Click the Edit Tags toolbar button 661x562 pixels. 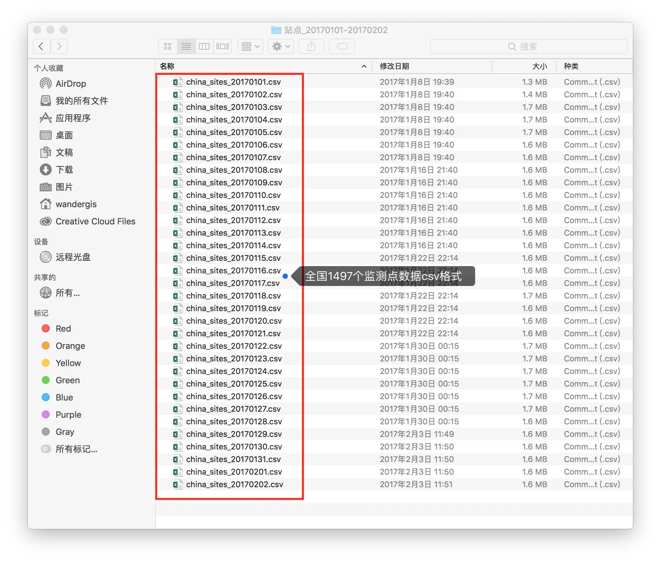342,46
